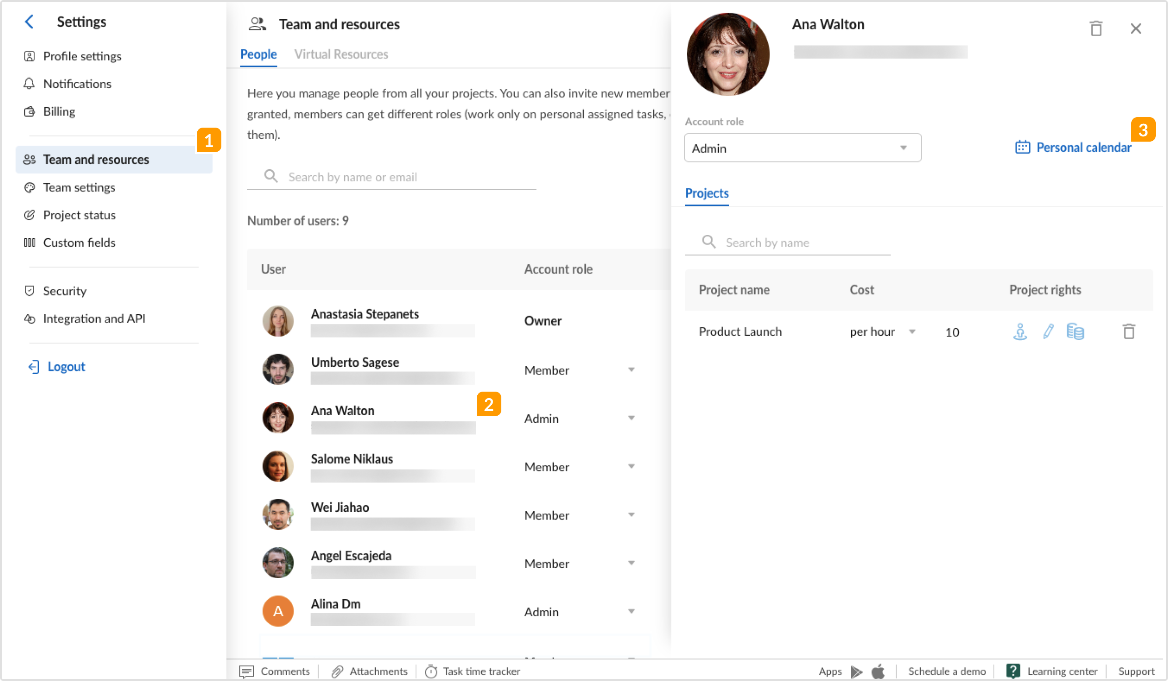The height and width of the screenshot is (681, 1168).
Task: Open the Learning center help icon
Action: click(x=1013, y=671)
